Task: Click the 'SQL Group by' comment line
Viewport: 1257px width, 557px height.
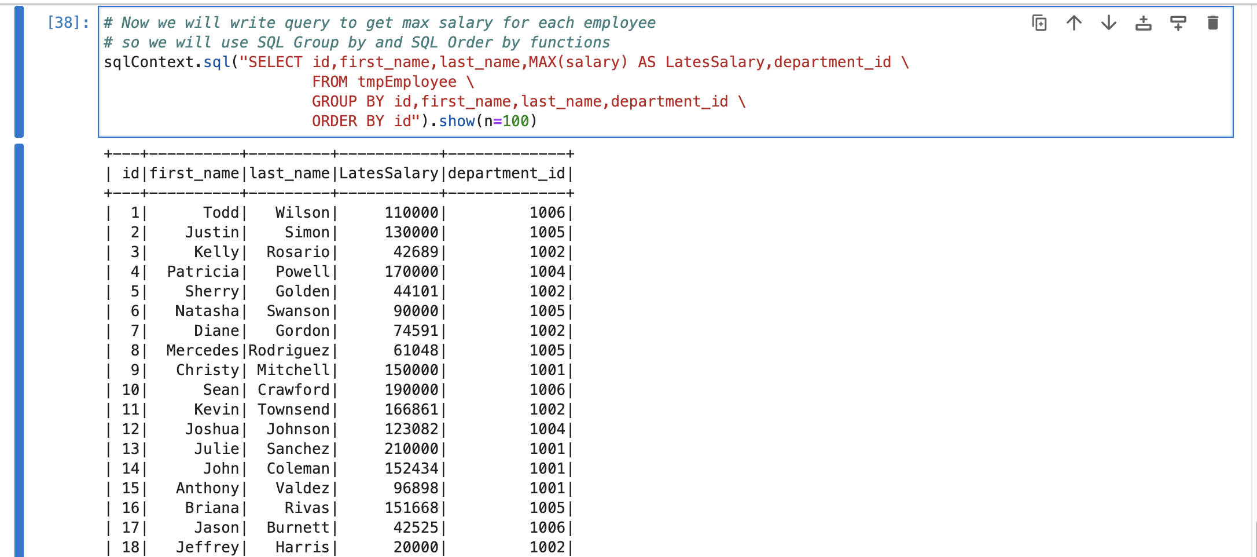Action: point(356,43)
